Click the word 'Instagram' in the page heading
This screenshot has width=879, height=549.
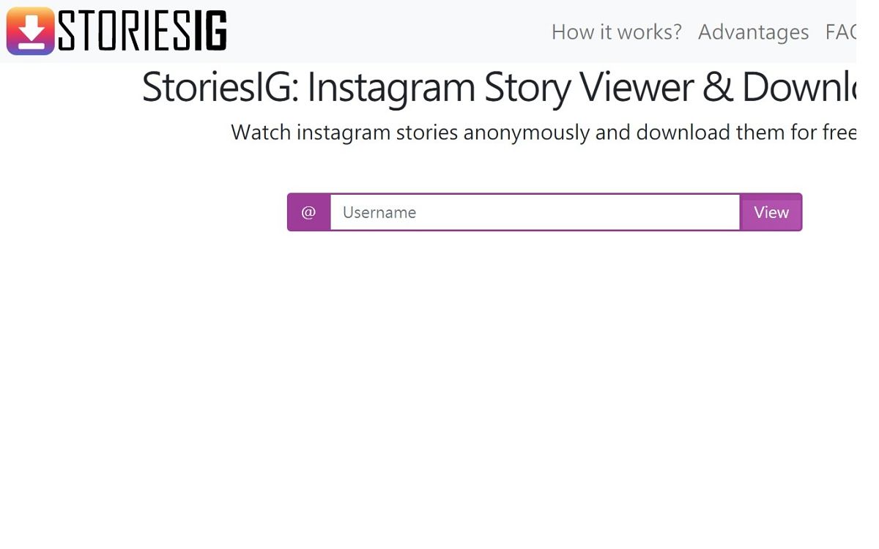391,87
